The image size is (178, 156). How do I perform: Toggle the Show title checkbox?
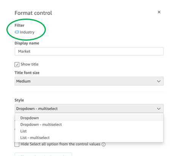coord(17,65)
